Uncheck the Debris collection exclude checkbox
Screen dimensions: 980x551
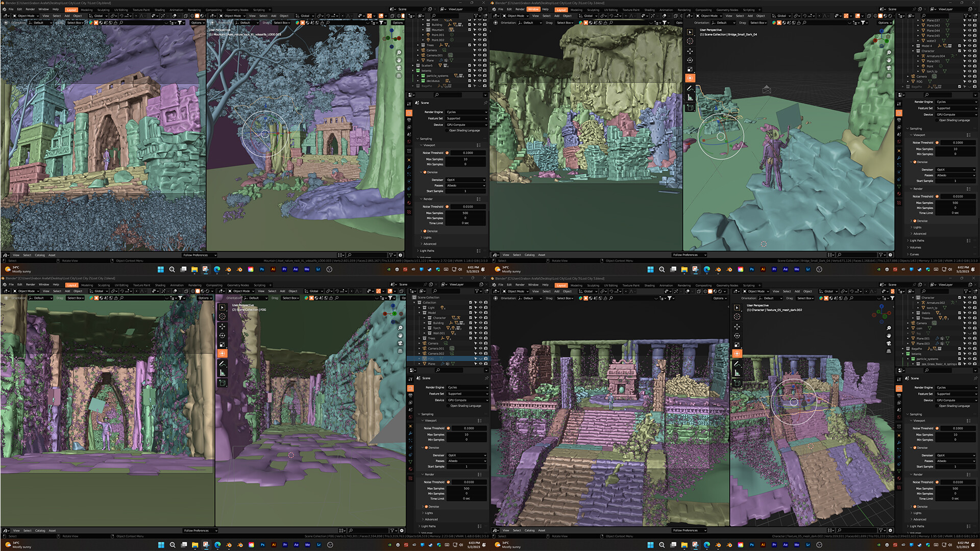(960, 313)
